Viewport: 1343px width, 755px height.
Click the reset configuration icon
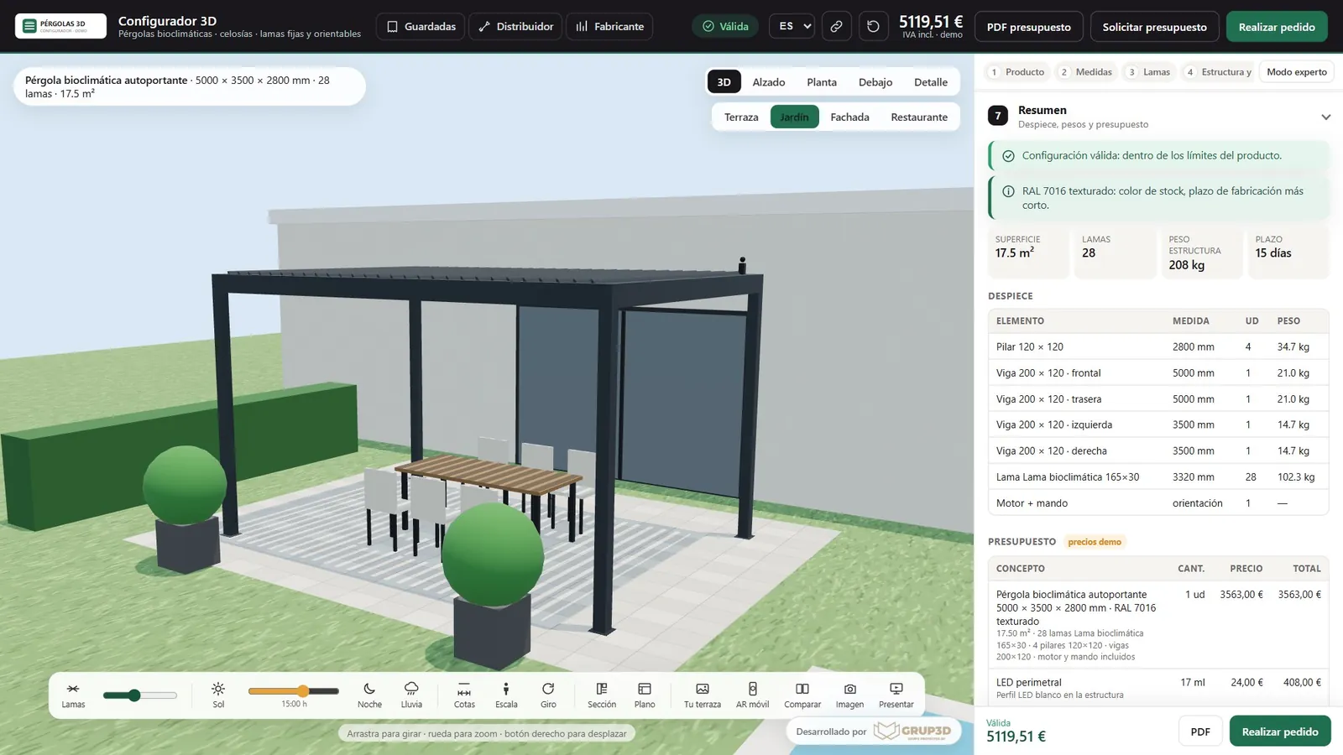click(x=873, y=27)
